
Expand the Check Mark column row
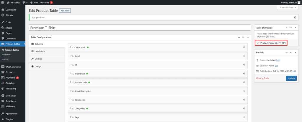point(78,47)
